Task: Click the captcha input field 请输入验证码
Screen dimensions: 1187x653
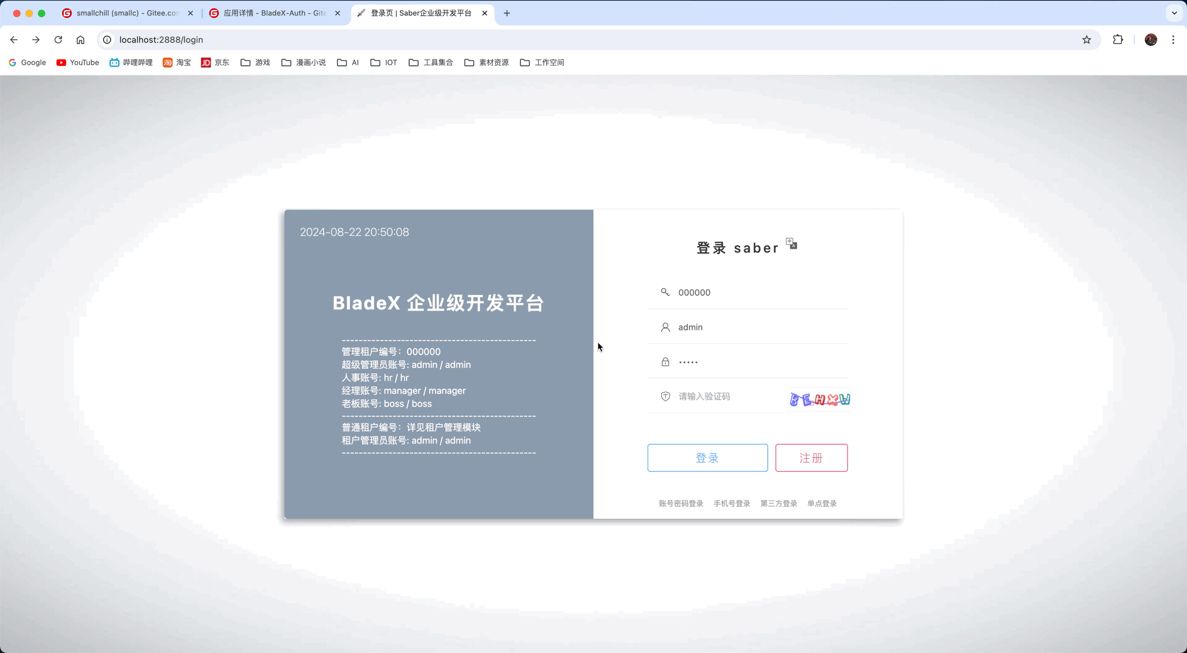Action: 715,397
